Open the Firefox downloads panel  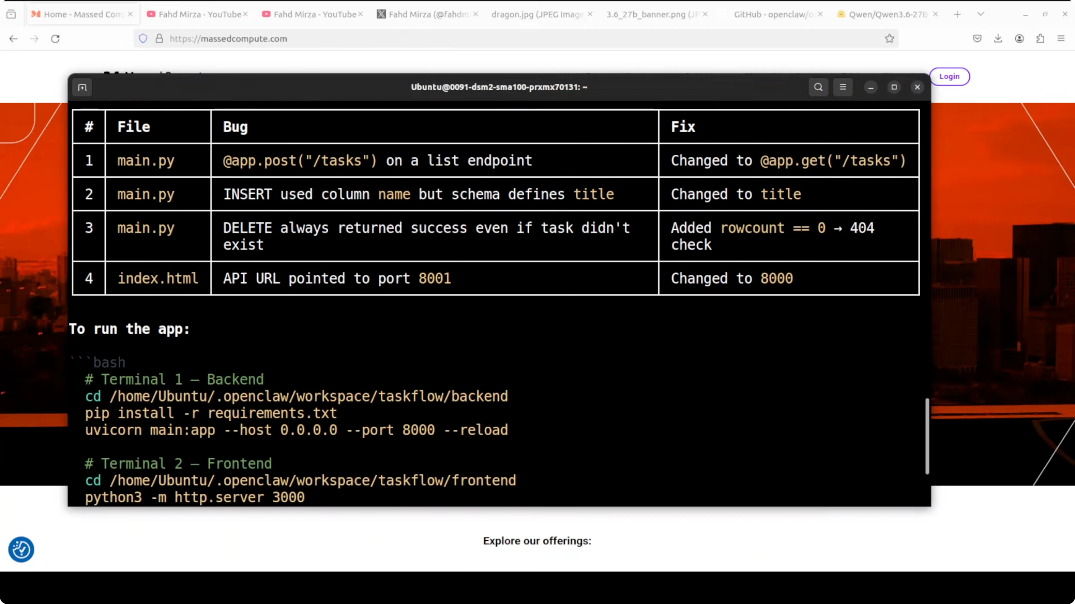click(x=998, y=39)
